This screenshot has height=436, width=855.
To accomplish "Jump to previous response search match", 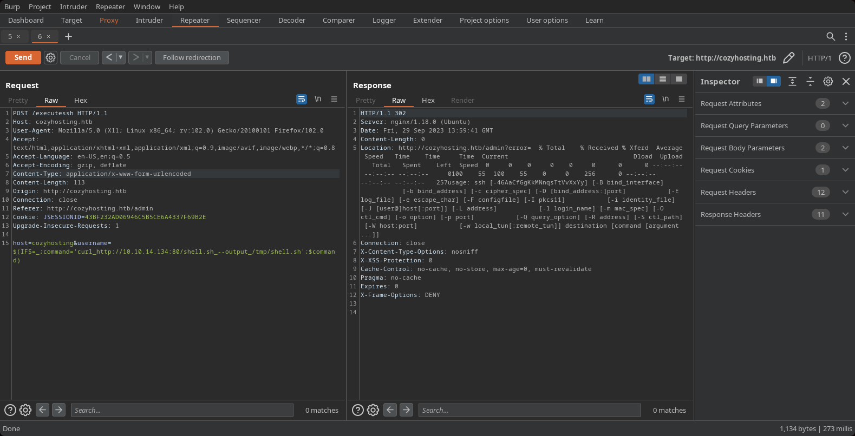I will [x=390, y=409].
